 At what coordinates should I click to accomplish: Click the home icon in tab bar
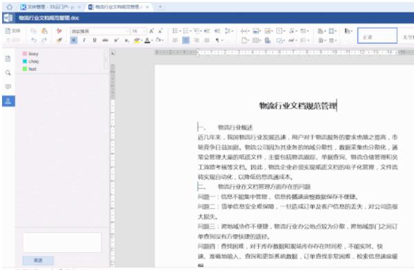tap(9, 7)
